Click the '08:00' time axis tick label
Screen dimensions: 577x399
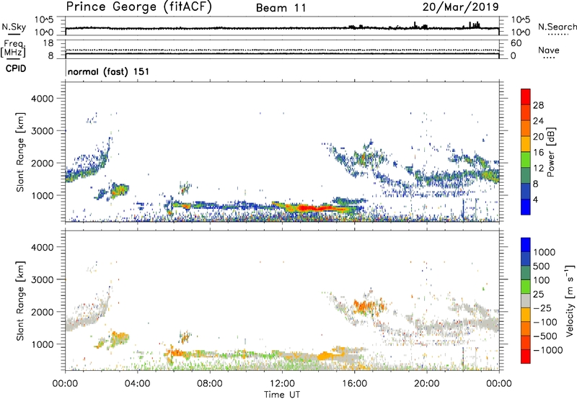[x=210, y=384]
